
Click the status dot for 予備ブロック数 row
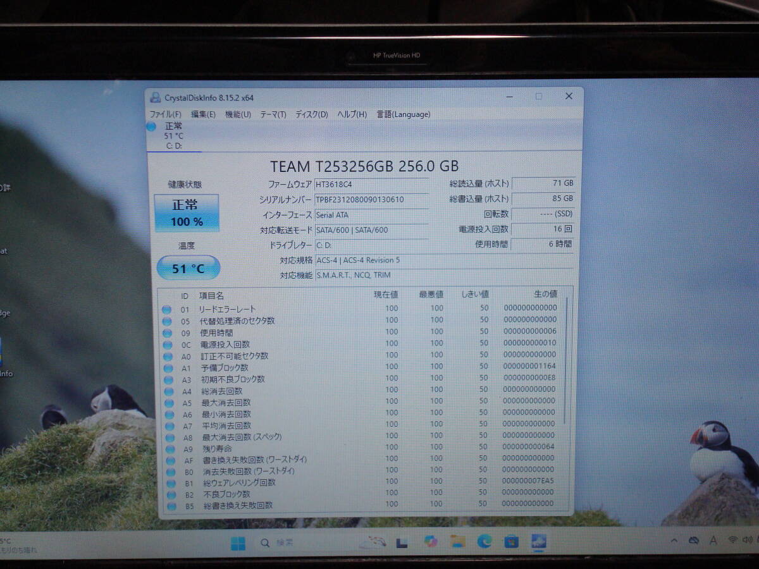pos(168,368)
